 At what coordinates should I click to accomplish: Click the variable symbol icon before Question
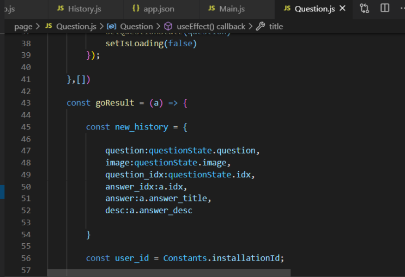point(112,26)
